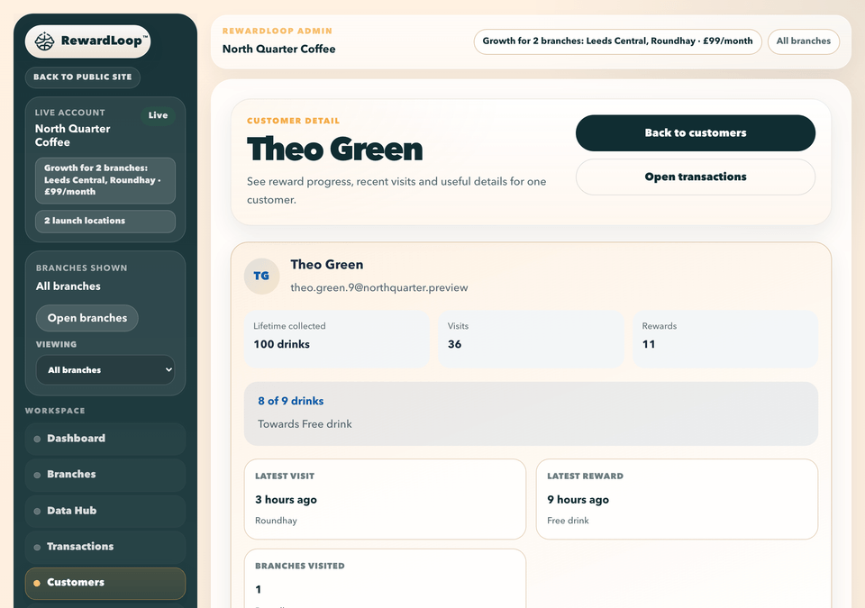Click the 8 of 9 drinks progress
The width and height of the screenshot is (865, 608).
tap(531, 413)
